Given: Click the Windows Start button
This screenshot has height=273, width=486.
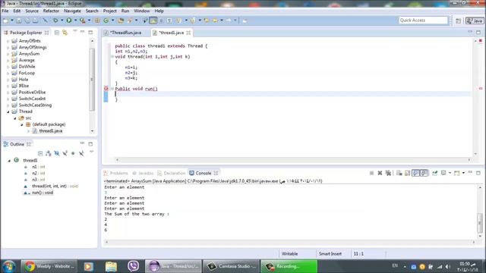Looking at the screenshot, I should pos(9,266).
